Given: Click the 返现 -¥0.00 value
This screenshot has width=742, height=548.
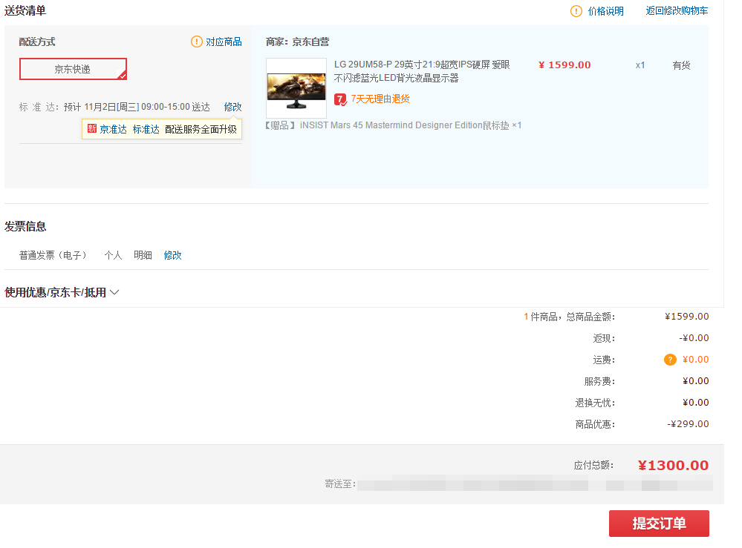Looking at the screenshot, I should point(694,338).
